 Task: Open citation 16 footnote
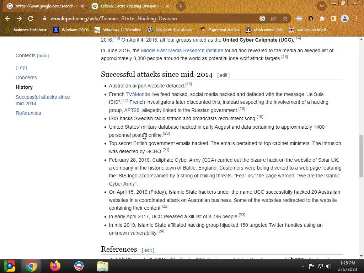tap(188, 84)
